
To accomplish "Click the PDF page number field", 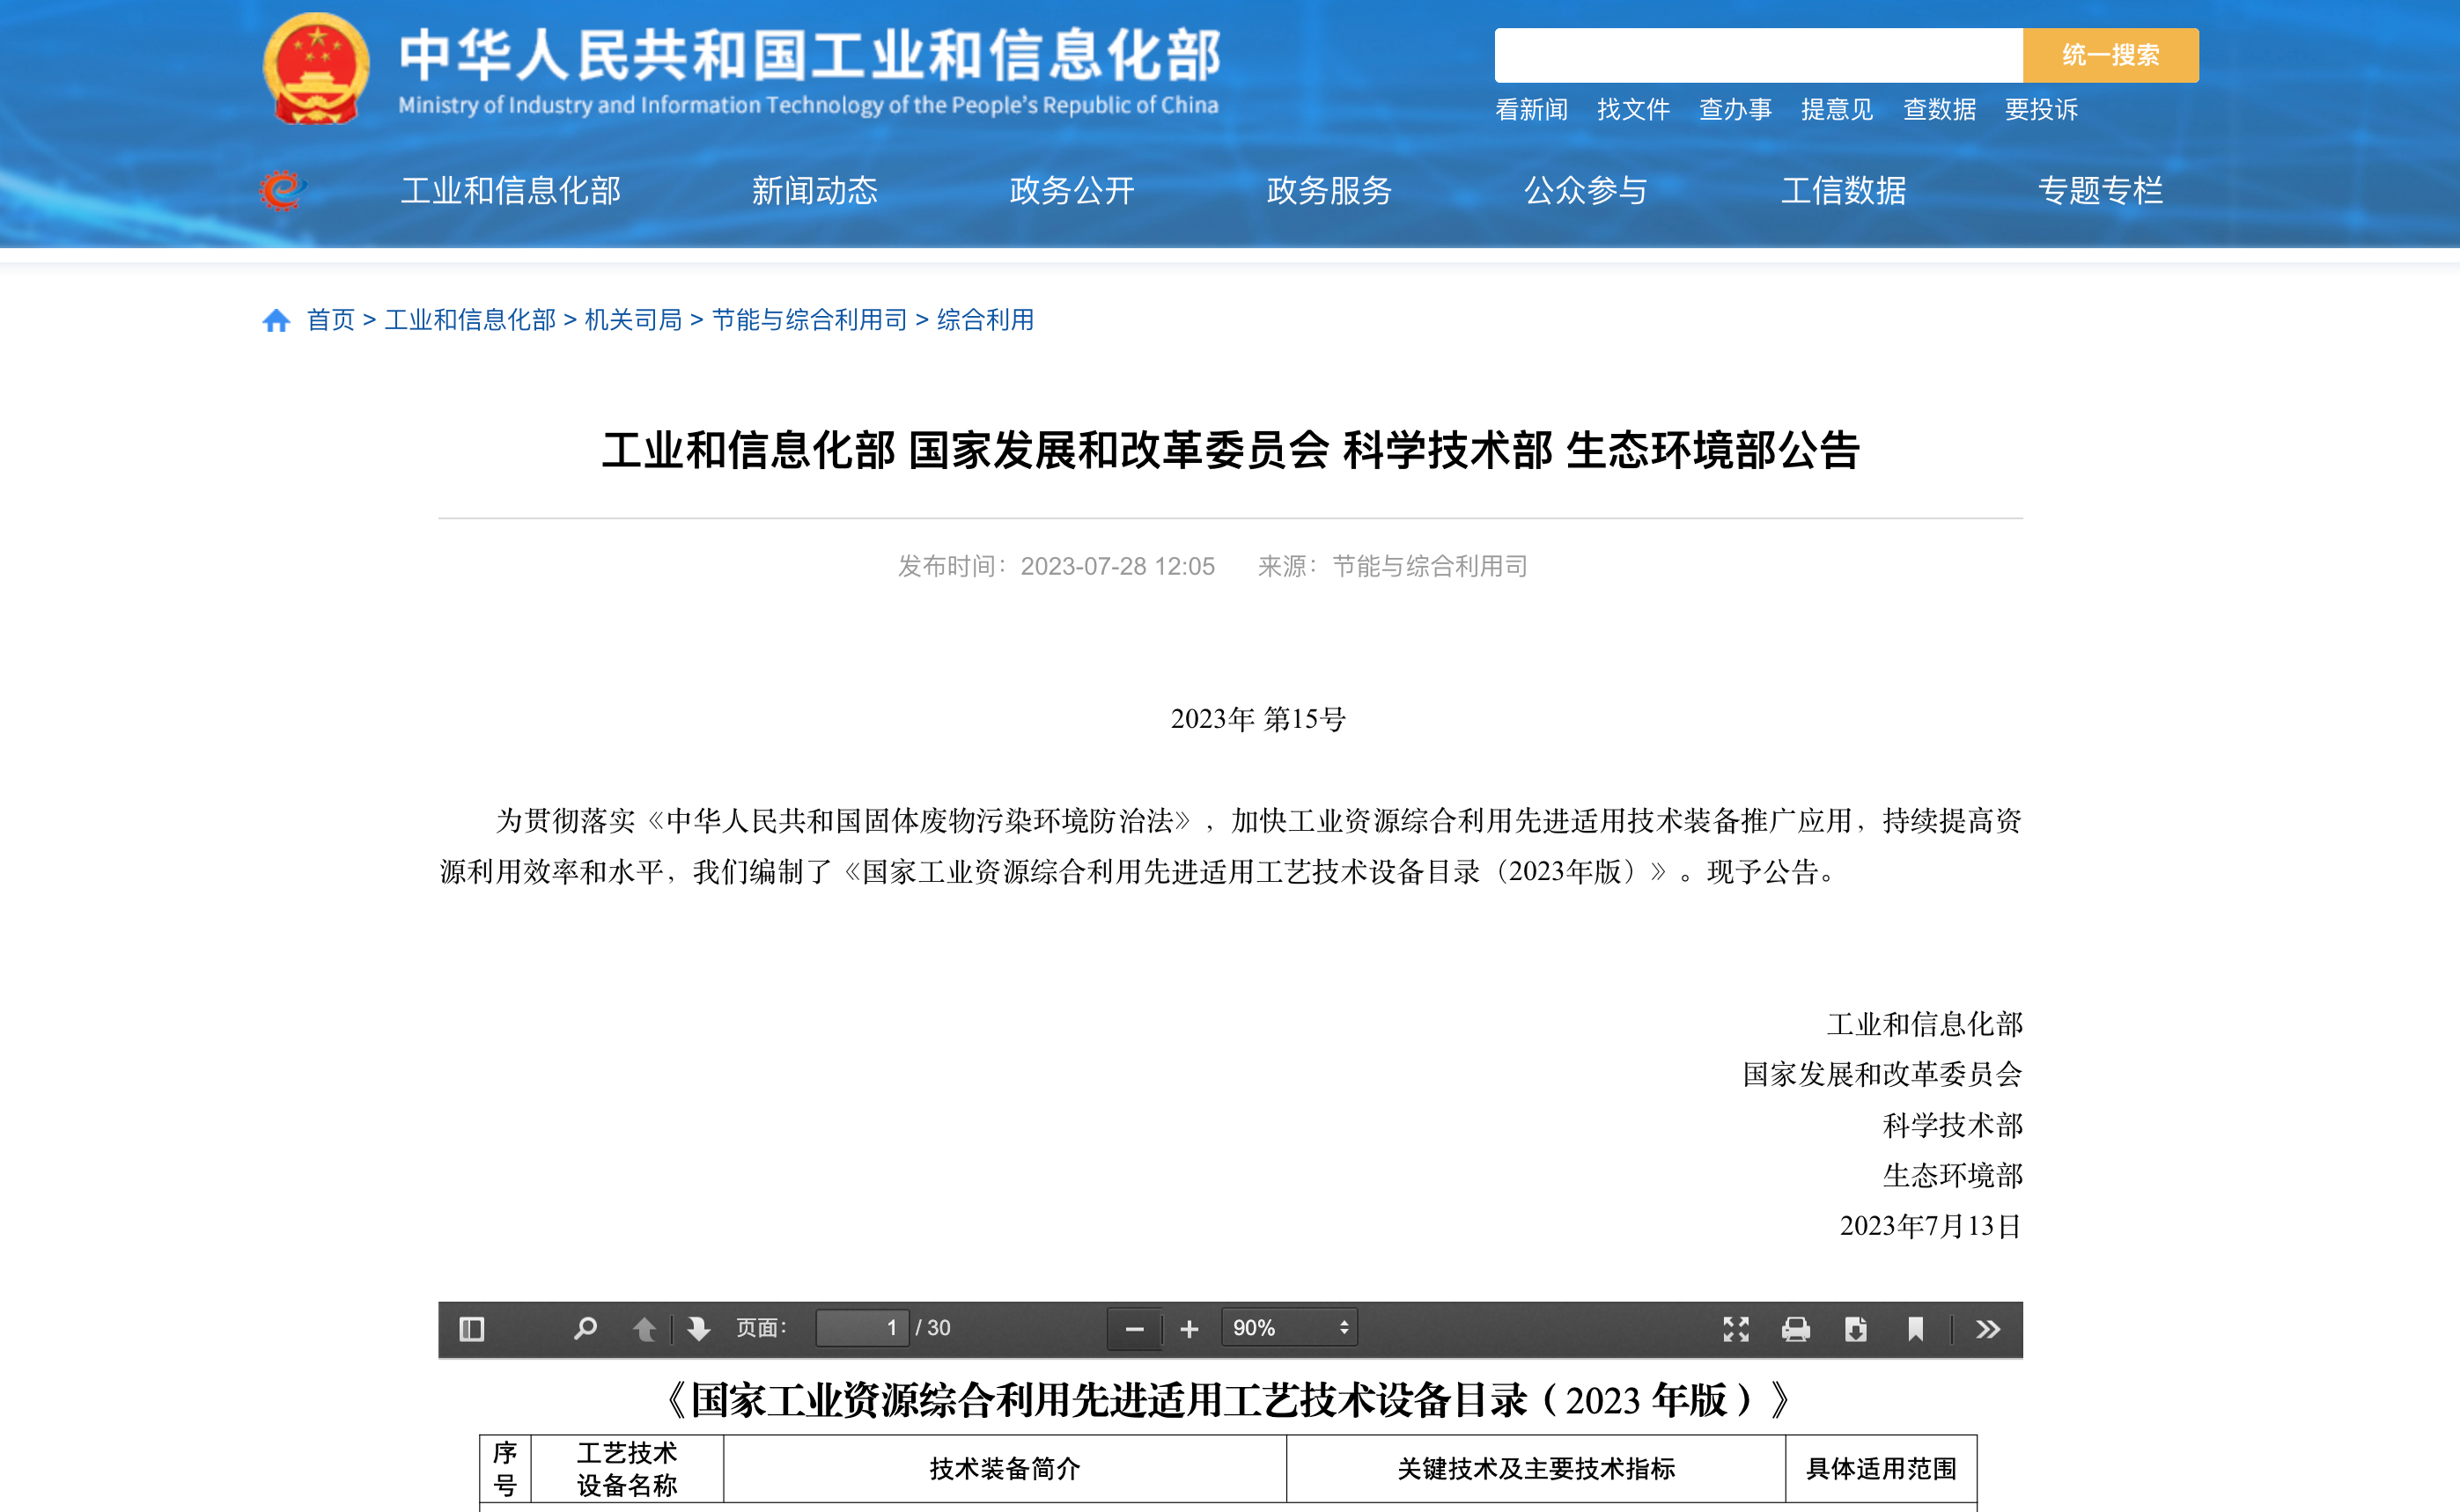I will point(861,1328).
